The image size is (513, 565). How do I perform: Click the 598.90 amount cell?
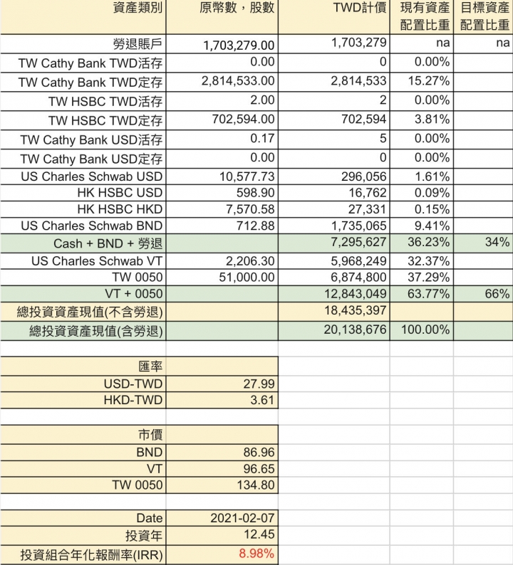point(222,193)
